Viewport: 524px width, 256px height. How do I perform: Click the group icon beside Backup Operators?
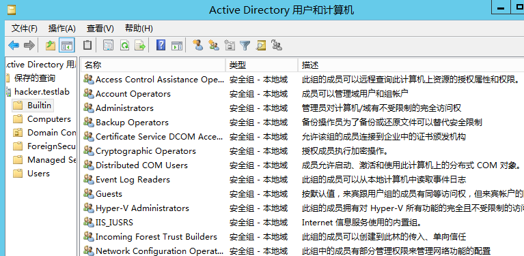pyautogui.click(x=89, y=122)
